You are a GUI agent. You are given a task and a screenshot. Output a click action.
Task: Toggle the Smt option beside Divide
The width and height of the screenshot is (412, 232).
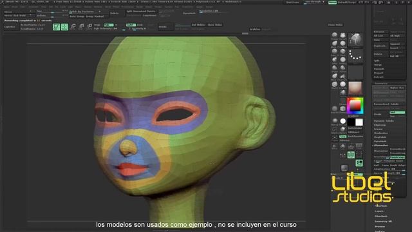point(397,112)
